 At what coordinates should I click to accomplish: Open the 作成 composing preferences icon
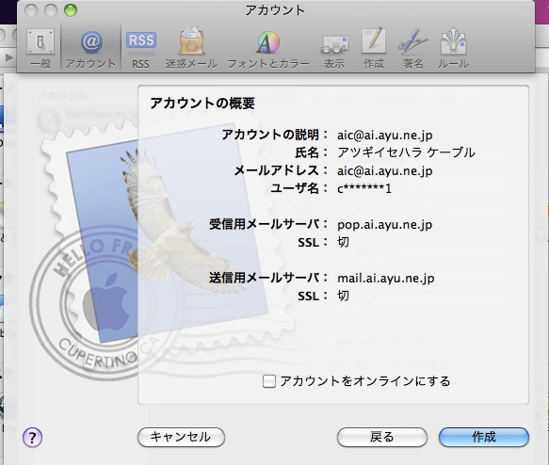pyautogui.click(x=374, y=48)
